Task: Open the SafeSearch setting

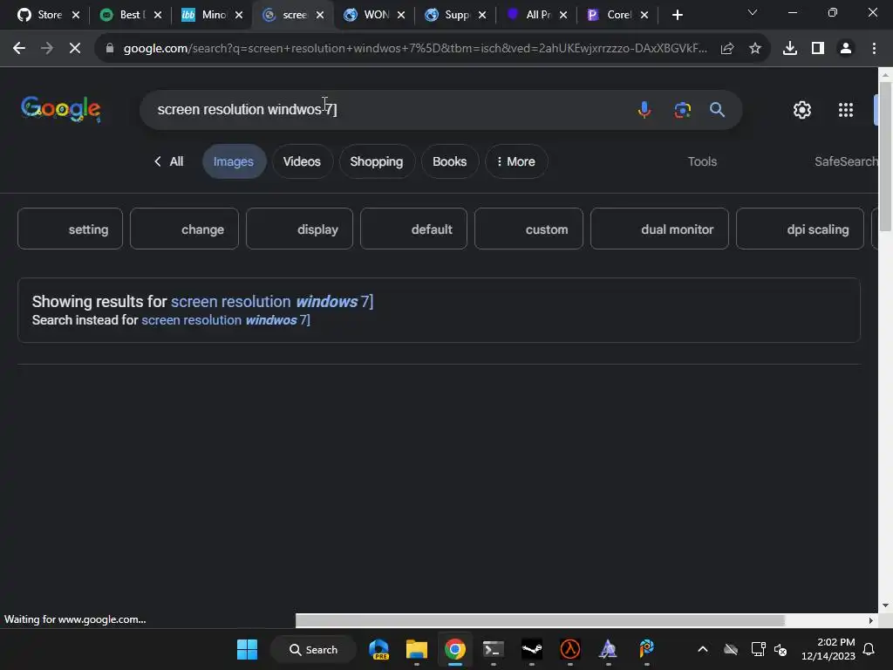Action: [x=846, y=161]
